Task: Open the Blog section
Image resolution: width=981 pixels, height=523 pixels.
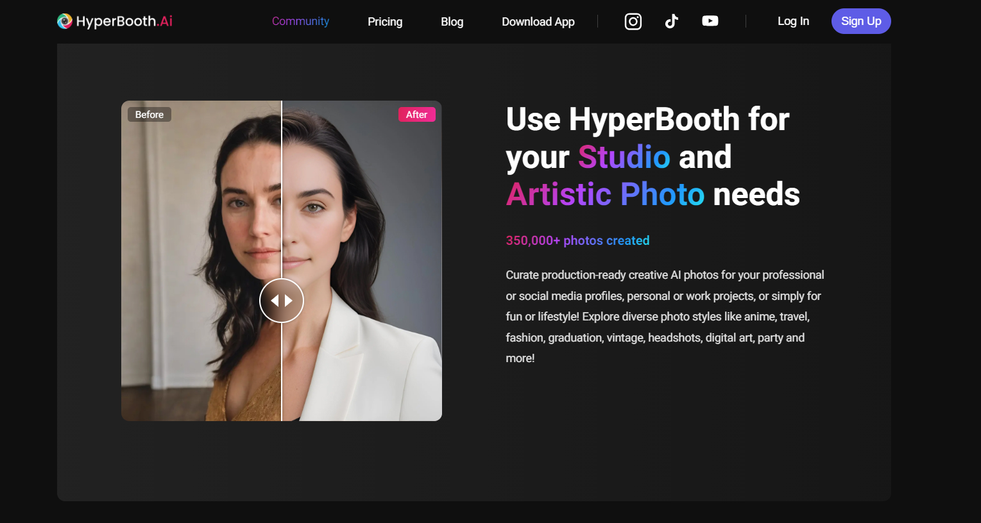Action: 452,21
